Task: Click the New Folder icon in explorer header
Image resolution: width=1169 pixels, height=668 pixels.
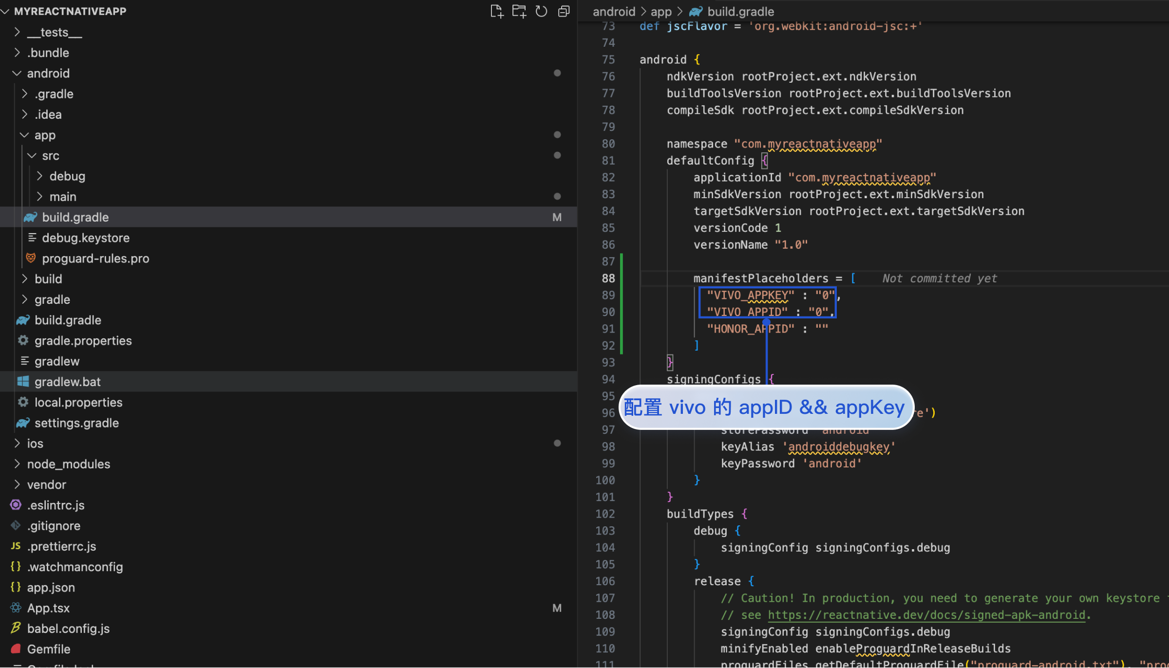Action: click(x=519, y=11)
